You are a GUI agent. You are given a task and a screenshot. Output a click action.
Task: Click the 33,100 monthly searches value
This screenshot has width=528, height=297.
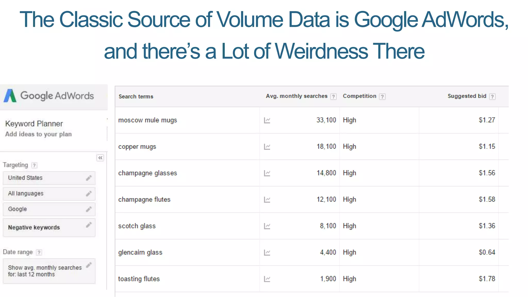(x=326, y=120)
